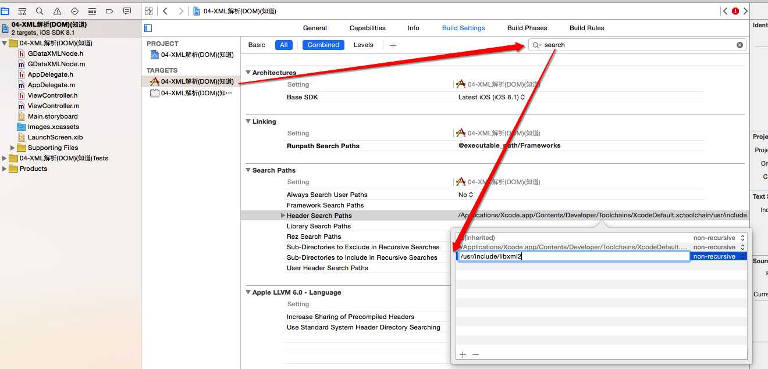Open LaunchScreen.xib in the navigator

55,137
